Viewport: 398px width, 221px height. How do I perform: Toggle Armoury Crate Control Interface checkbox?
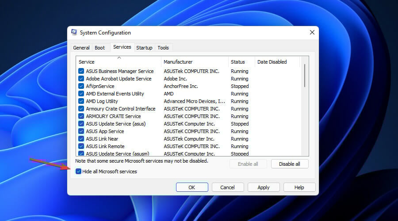click(x=81, y=109)
